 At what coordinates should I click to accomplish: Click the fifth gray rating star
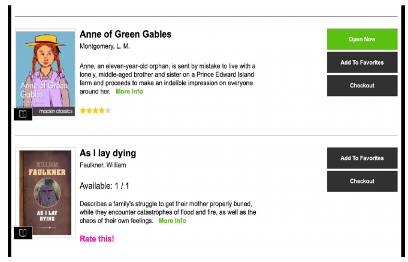pos(108,110)
